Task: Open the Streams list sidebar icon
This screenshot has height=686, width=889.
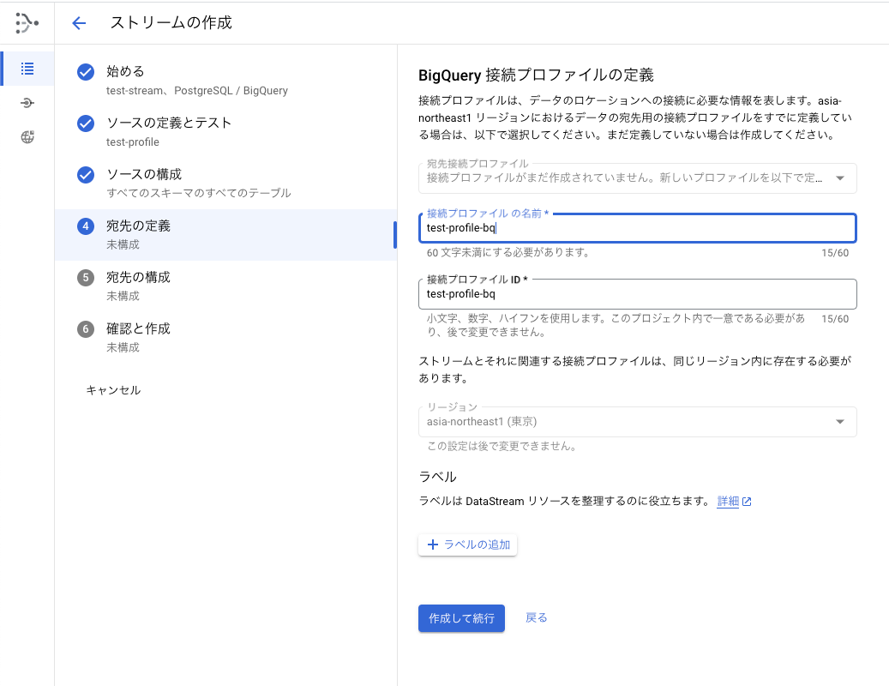Action: point(27,69)
